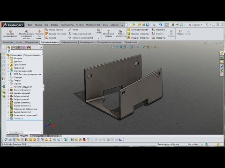Click the Разогнуть unfold tool
The height and width of the screenshot is (168, 225).
158,29
